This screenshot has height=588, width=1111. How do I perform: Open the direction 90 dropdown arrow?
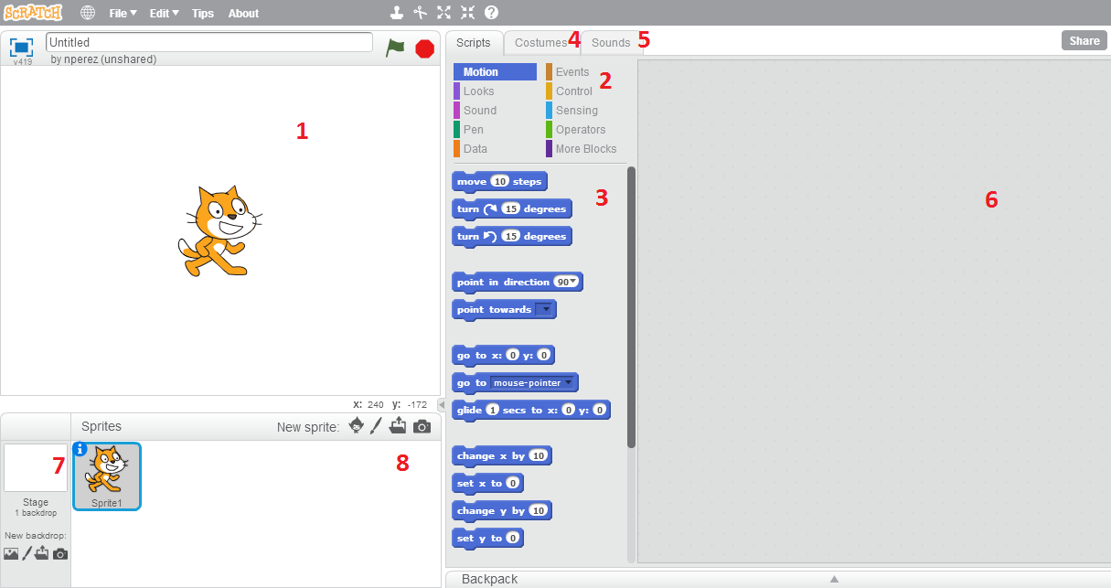573,282
